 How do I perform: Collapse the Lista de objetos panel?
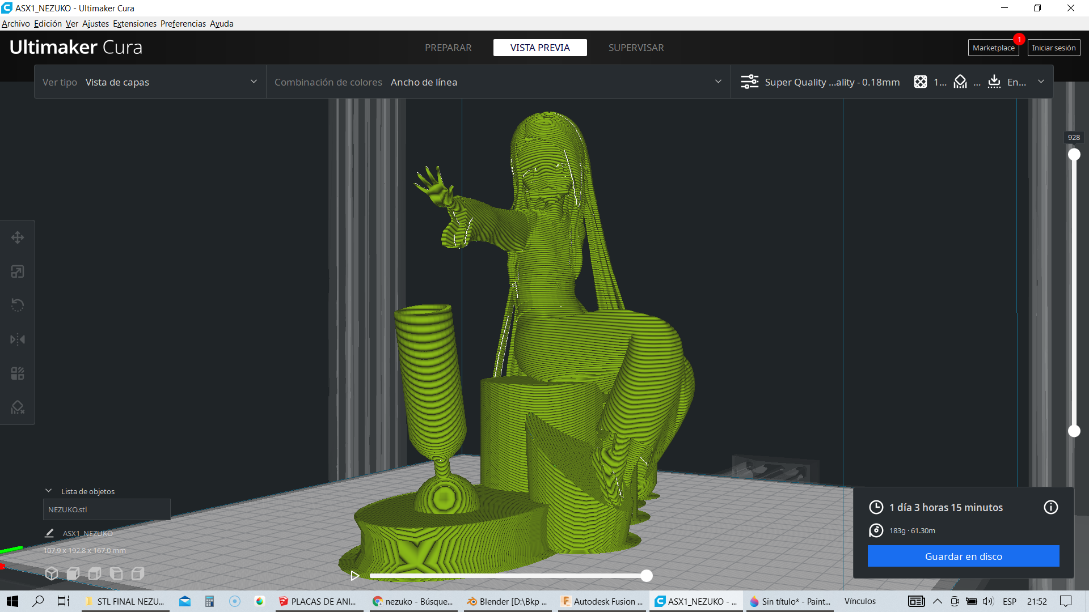click(49, 491)
